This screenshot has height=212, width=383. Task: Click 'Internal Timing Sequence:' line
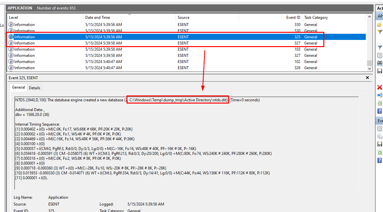tap(37, 124)
